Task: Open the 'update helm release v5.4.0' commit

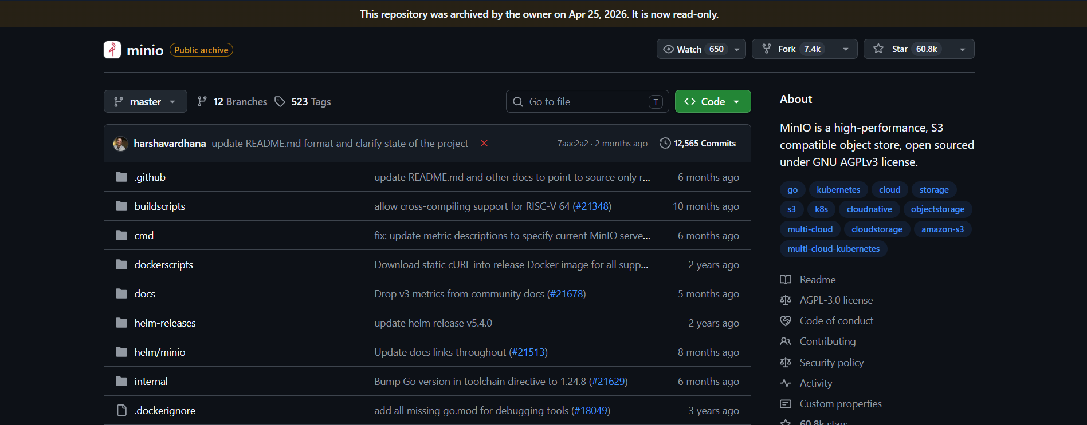Action: (x=433, y=323)
